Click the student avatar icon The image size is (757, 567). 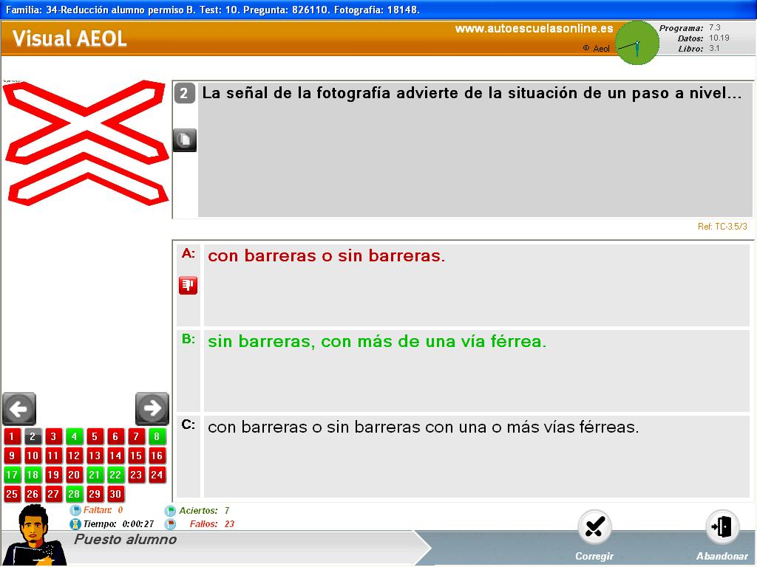pyautogui.click(x=33, y=535)
